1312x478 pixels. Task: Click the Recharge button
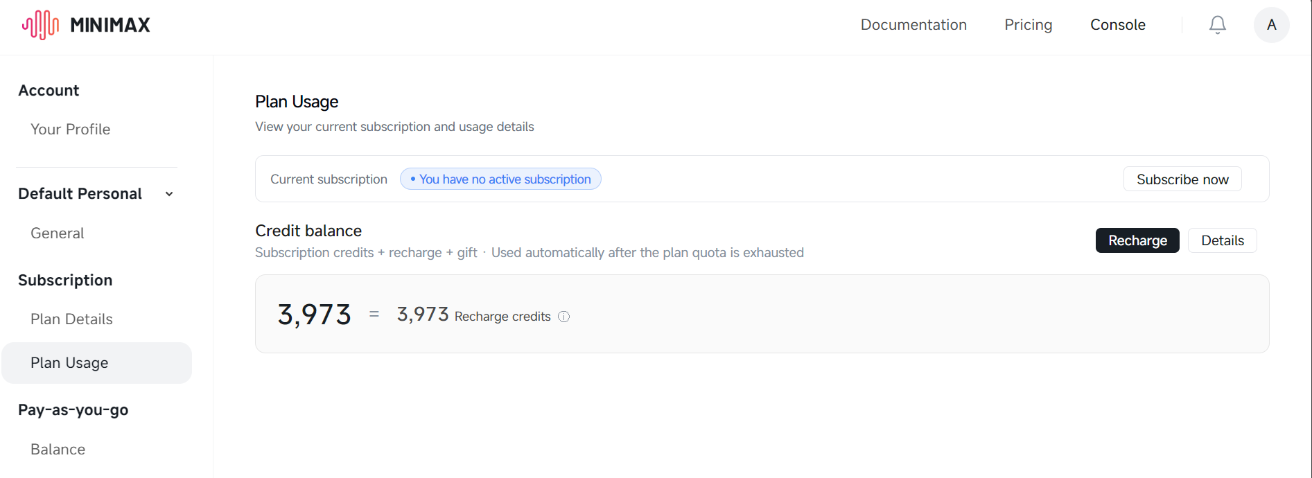1137,240
